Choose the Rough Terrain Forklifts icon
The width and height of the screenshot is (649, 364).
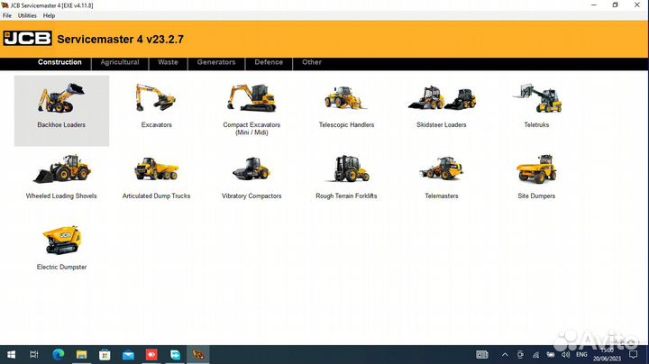click(347, 168)
